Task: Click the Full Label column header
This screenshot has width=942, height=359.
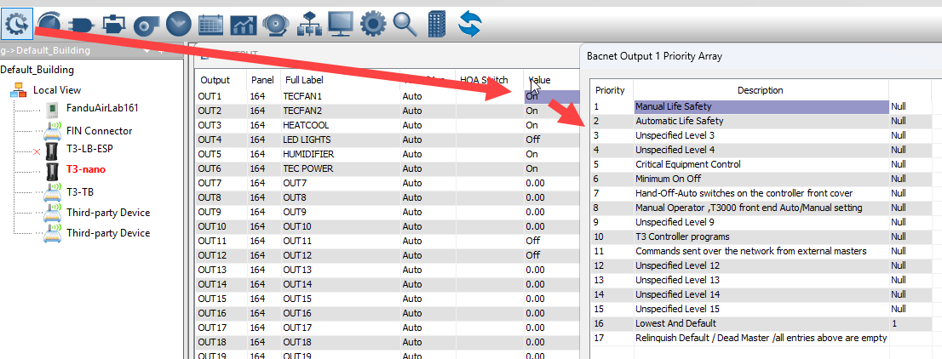Action: tap(304, 80)
